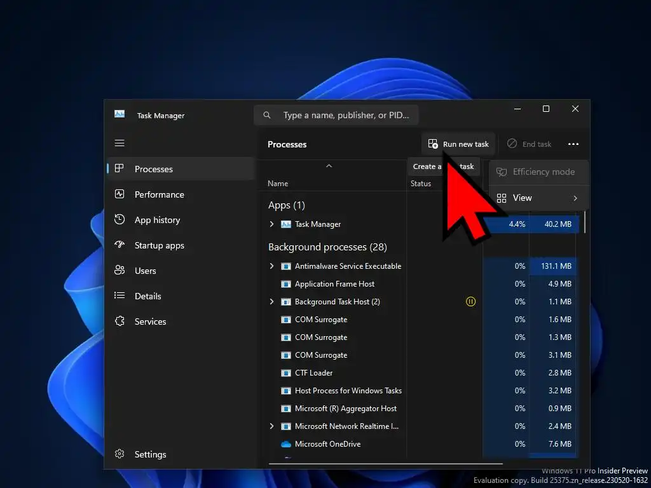Click the Efficiency mode leaf icon
This screenshot has height=488, width=651.
point(502,172)
